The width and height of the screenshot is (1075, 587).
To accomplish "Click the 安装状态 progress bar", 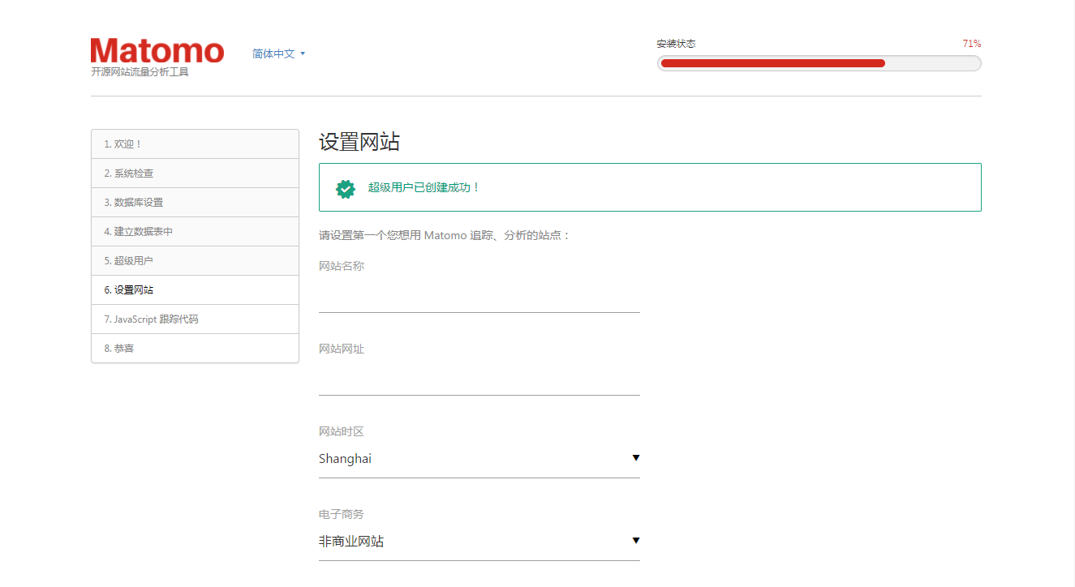I will point(819,63).
